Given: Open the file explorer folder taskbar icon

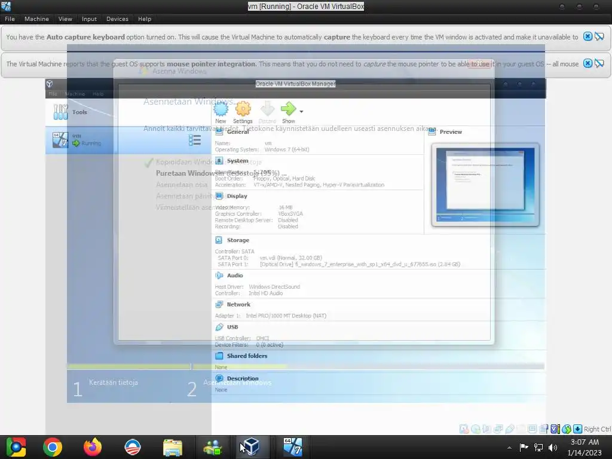Looking at the screenshot, I should [173, 447].
